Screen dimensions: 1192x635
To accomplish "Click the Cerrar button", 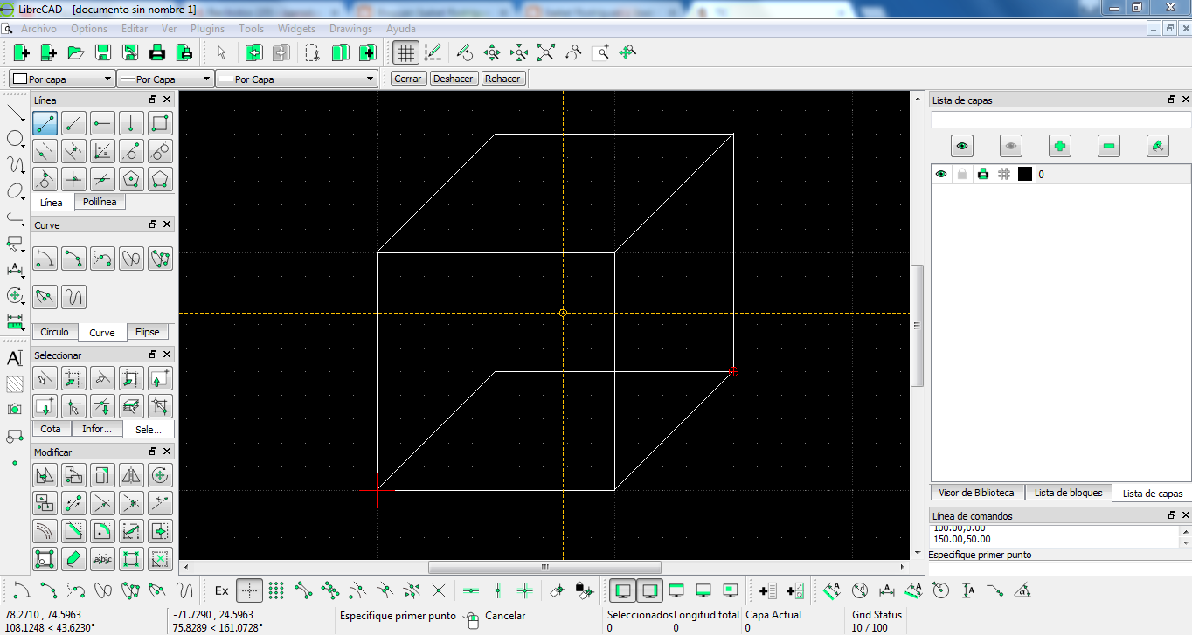I will point(408,79).
